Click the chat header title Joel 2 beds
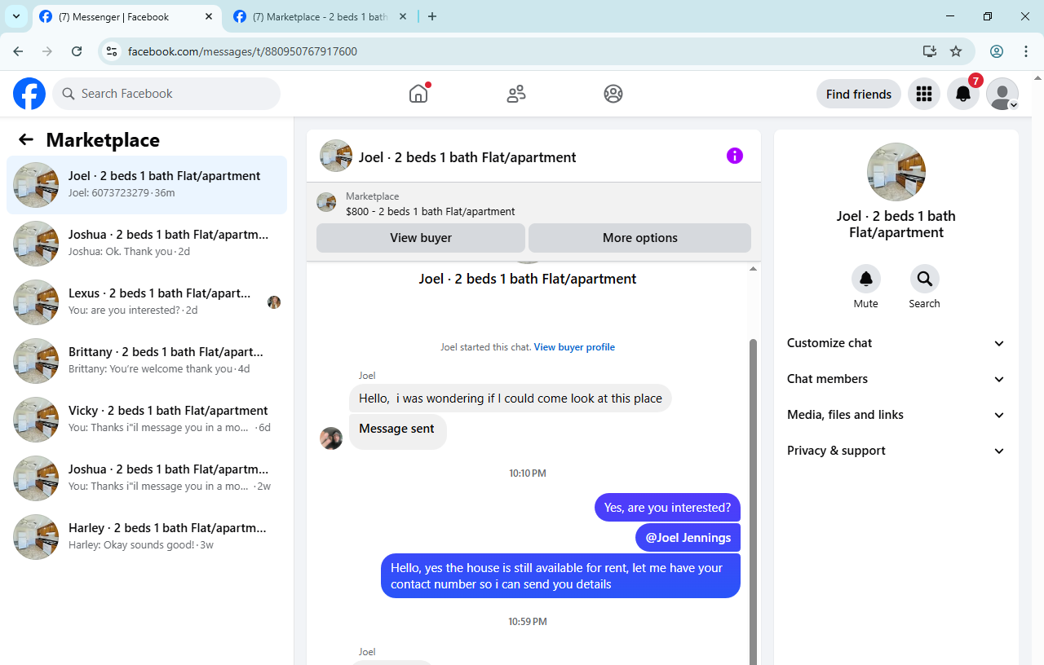This screenshot has width=1044, height=665. tap(467, 157)
